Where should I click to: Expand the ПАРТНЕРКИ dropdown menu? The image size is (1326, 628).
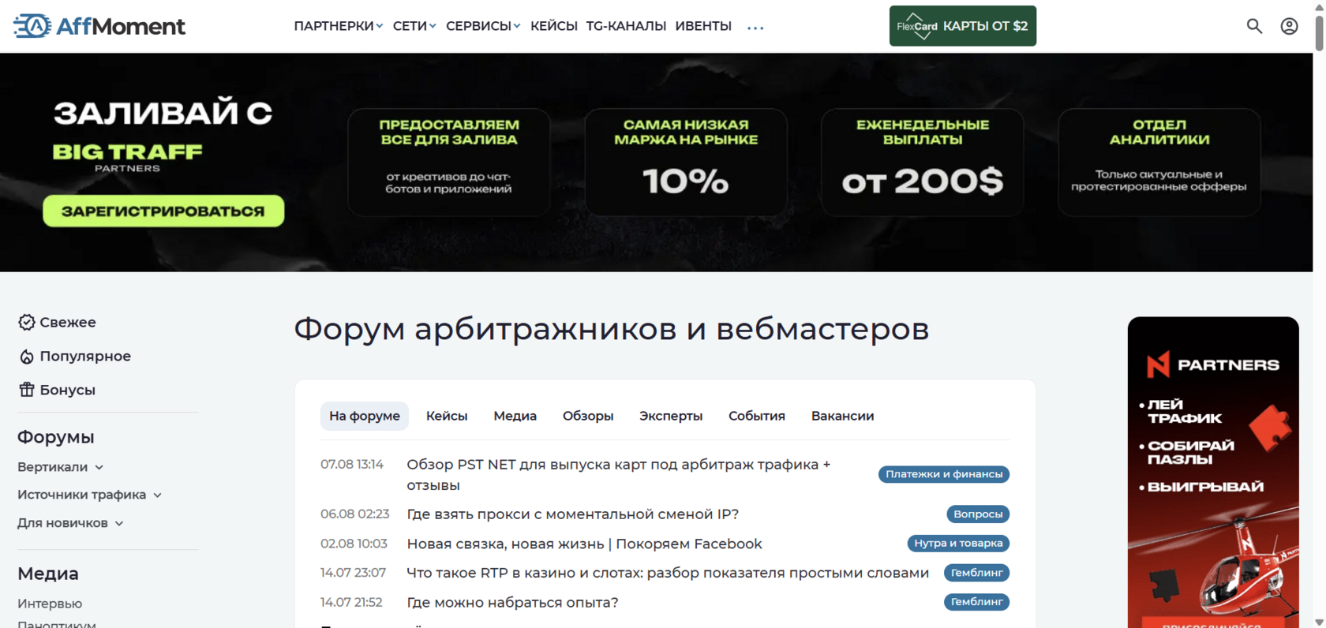tap(339, 26)
